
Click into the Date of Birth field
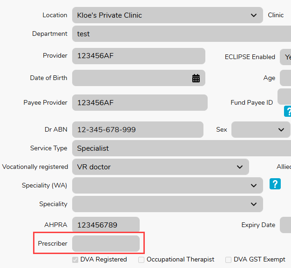130,78
